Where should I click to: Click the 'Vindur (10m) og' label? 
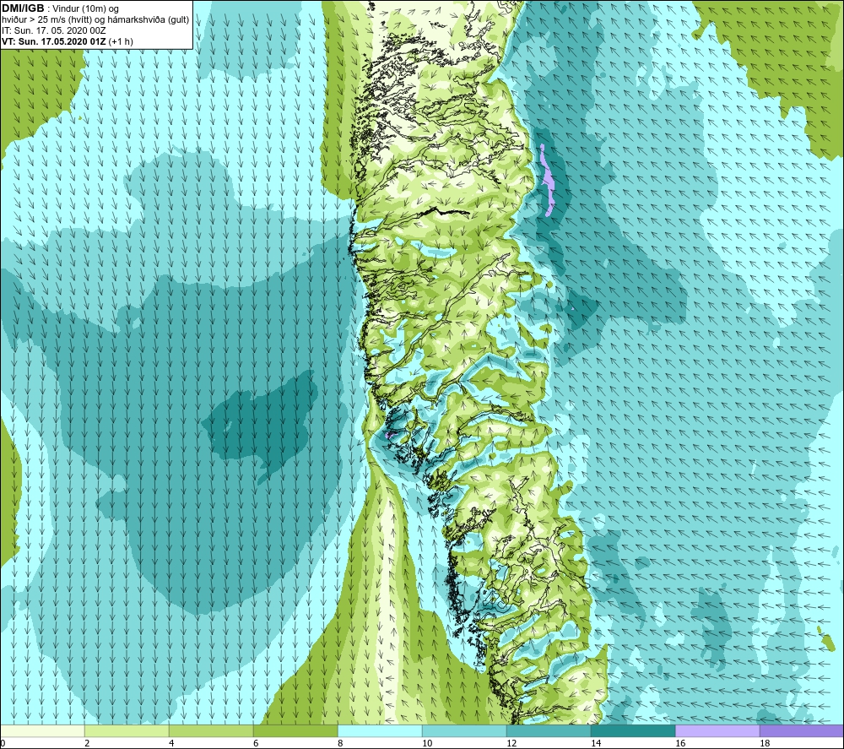(x=86, y=8)
